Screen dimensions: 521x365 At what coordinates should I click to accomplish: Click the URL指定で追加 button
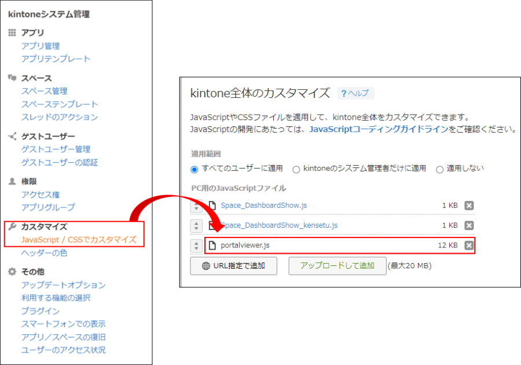pyautogui.click(x=234, y=266)
